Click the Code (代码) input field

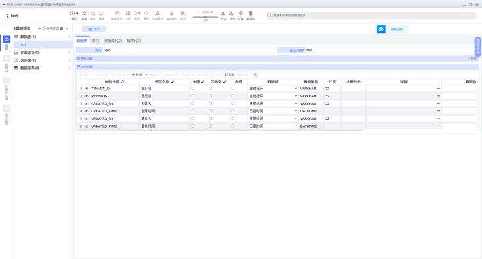pos(188,50)
